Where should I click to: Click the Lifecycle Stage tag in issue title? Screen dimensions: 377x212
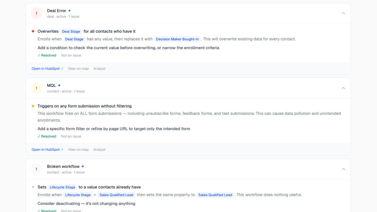click(62, 187)
